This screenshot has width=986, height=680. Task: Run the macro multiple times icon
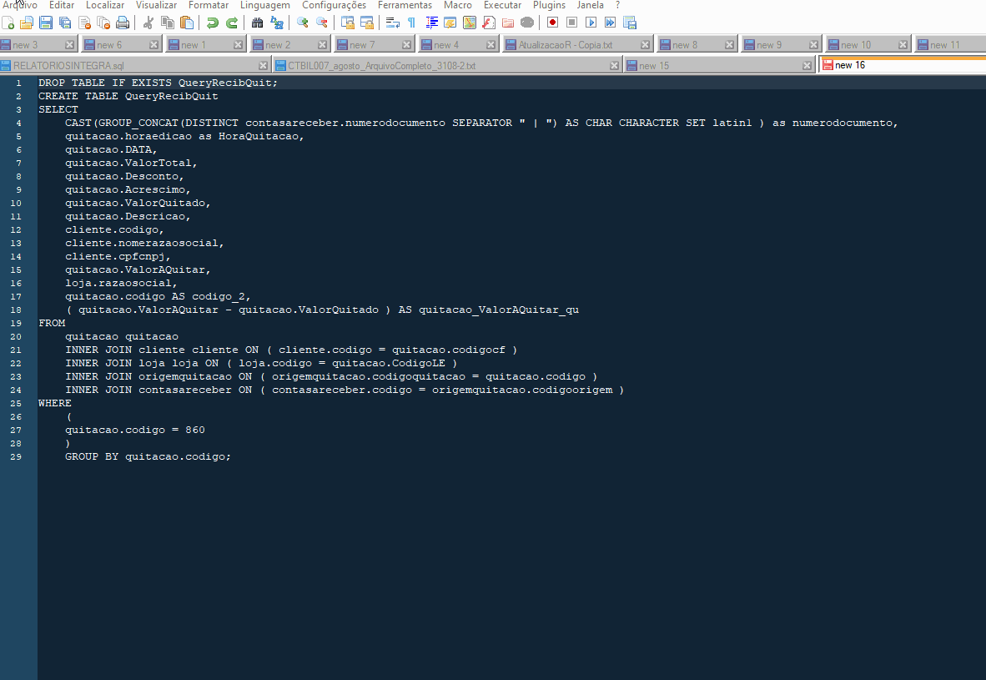(x=610, y=23)
